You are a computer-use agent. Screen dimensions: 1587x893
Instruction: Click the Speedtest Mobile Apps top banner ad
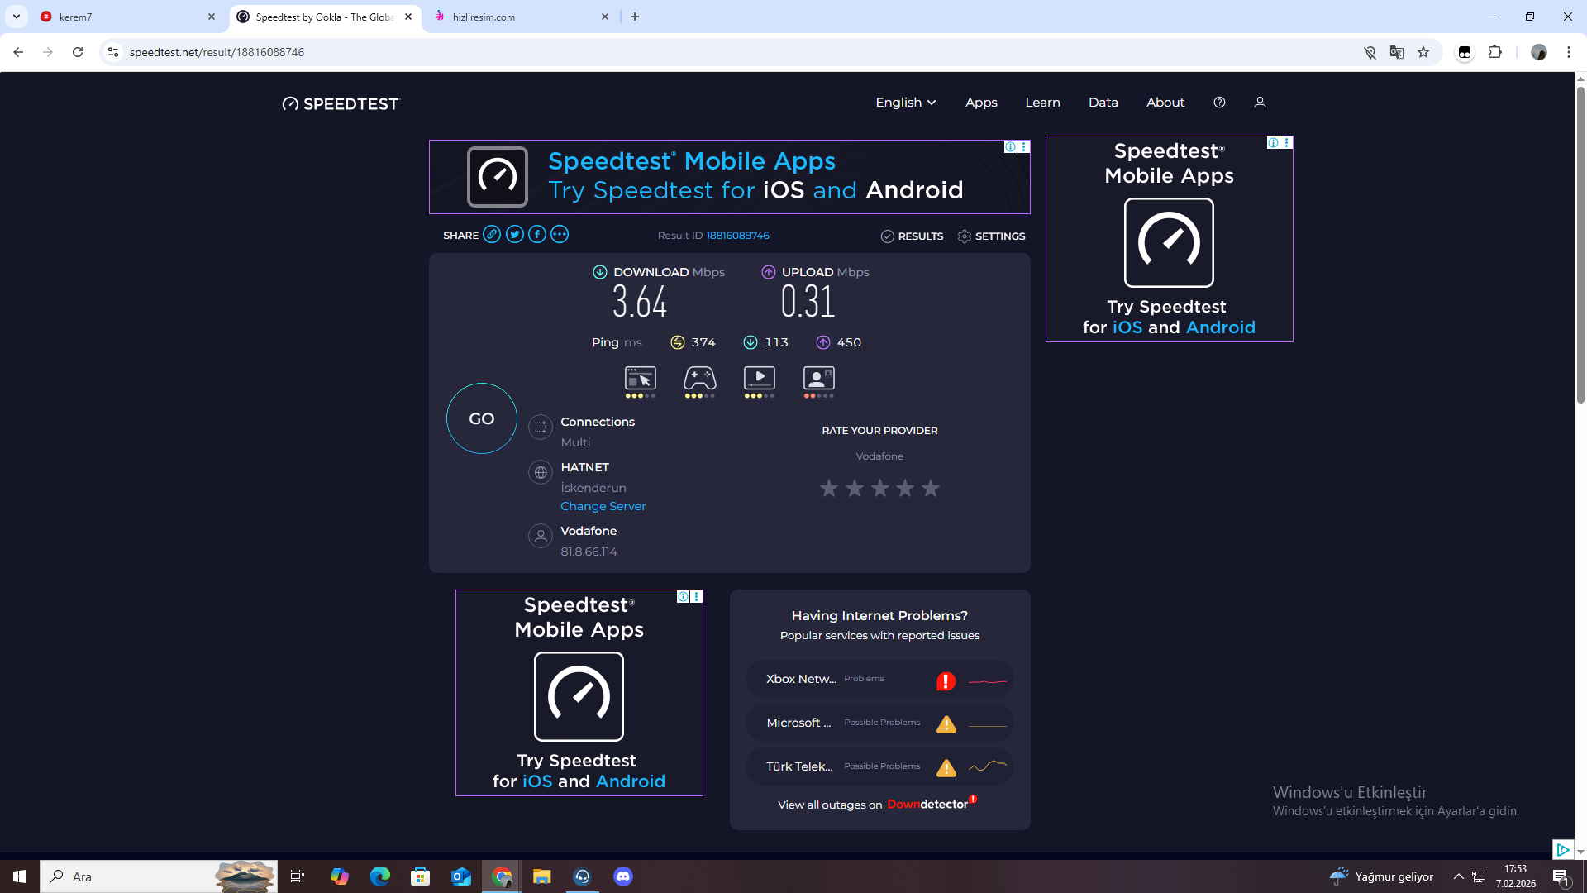click(730, 177)
